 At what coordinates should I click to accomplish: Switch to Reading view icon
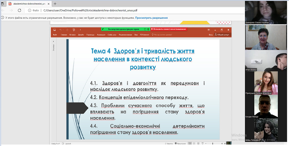[198, 143]
